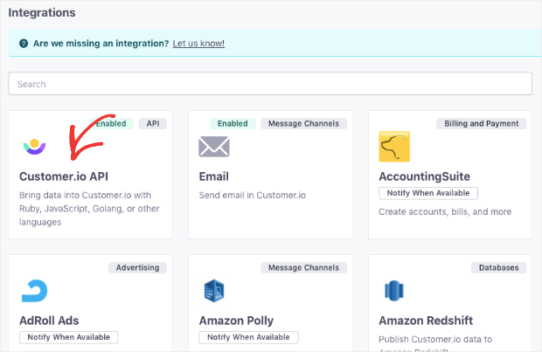Click 'Create accounts, bills, and more' text
Screen dimensions: 542x352
(445, 211)
